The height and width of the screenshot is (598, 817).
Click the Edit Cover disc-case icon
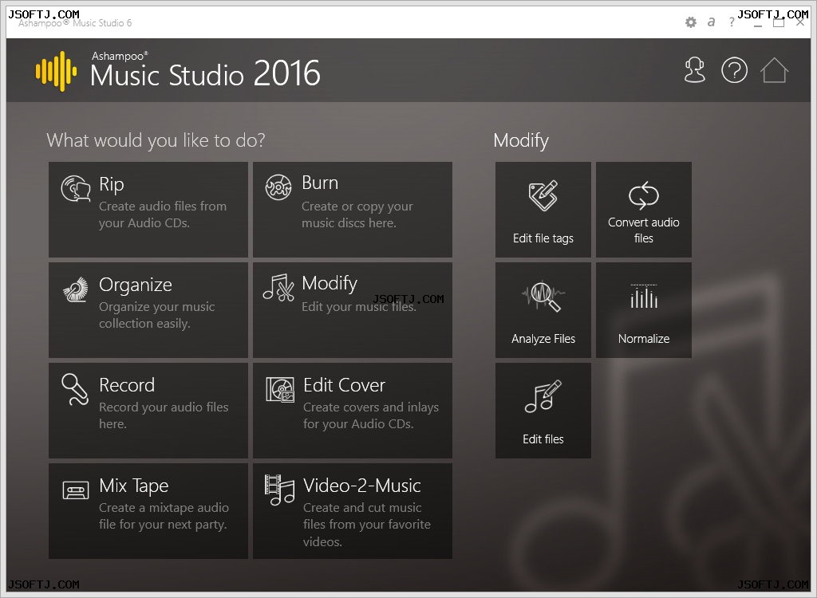280,390
